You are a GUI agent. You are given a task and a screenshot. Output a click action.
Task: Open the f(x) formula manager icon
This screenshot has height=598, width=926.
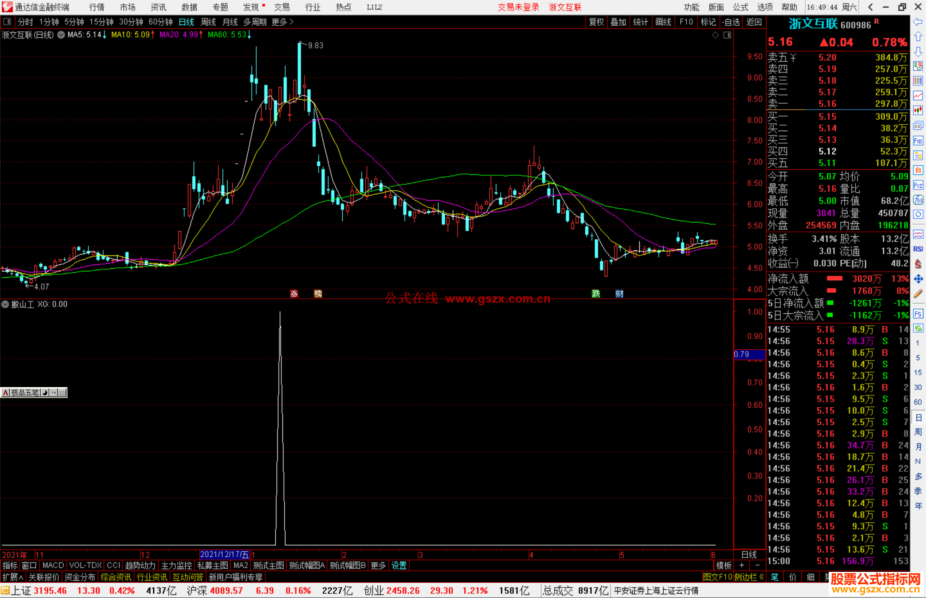pos(918,200)
